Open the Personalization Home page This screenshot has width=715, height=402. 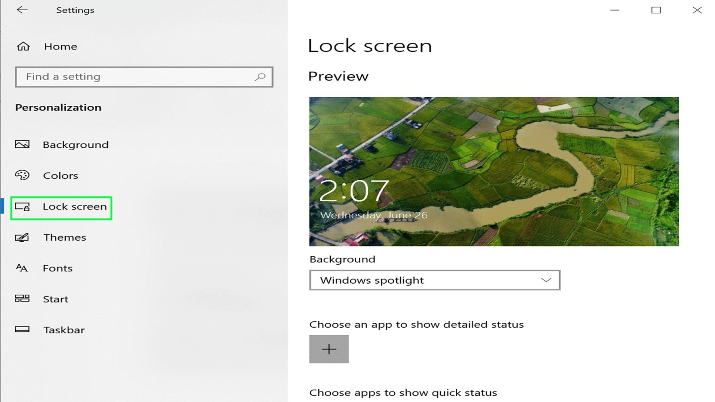click(61, 46)
